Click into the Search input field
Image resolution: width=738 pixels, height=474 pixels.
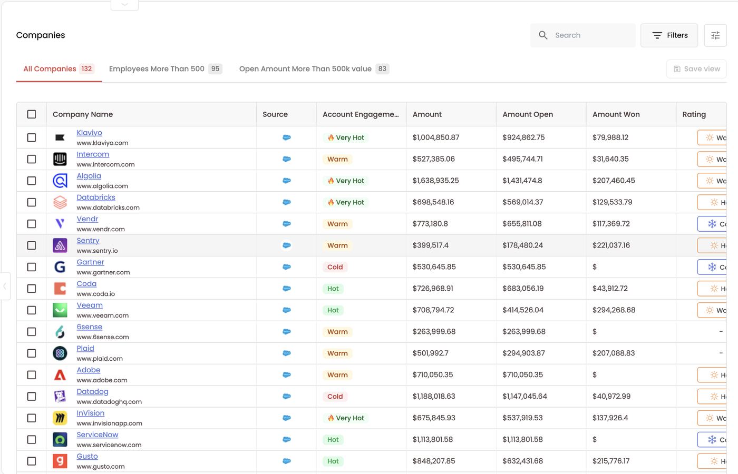583,35
